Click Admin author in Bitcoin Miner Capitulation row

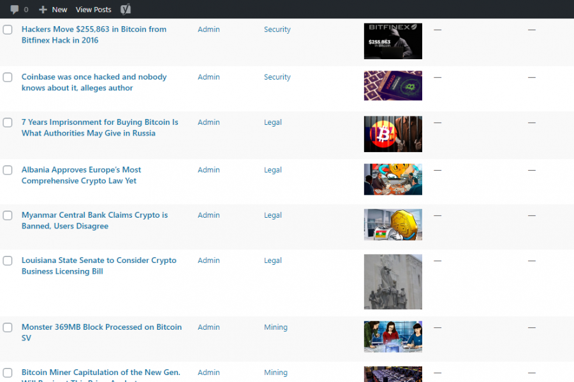coord(209,372)
